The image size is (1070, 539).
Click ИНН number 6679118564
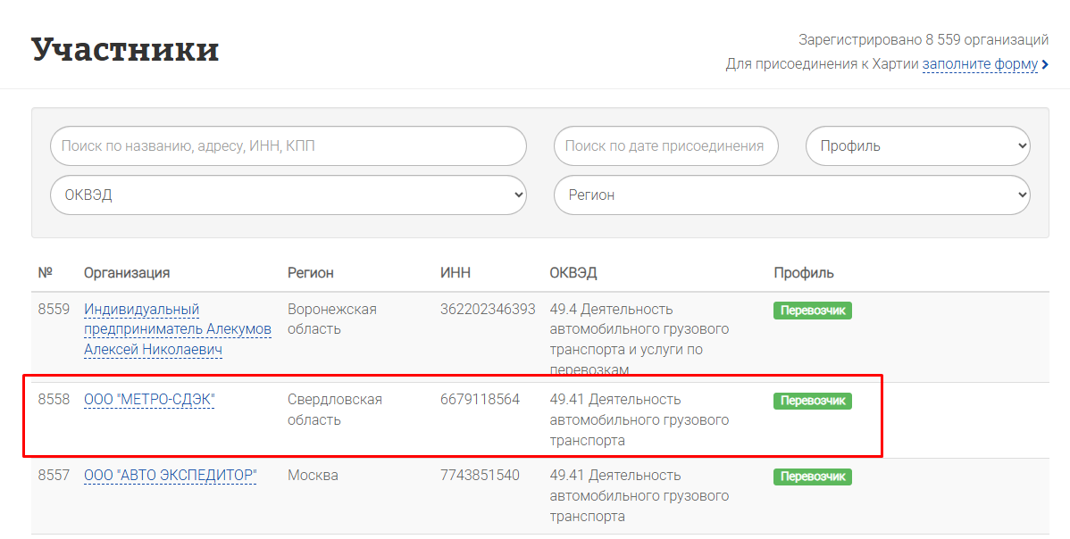point(480,400)
